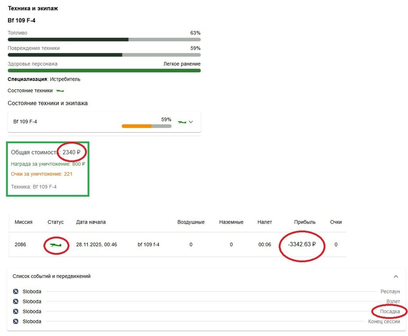The width and height of the screenshot is (408, 336).
Task: Click the Здоровье персонажа health bar
Action: coord(104,70)
